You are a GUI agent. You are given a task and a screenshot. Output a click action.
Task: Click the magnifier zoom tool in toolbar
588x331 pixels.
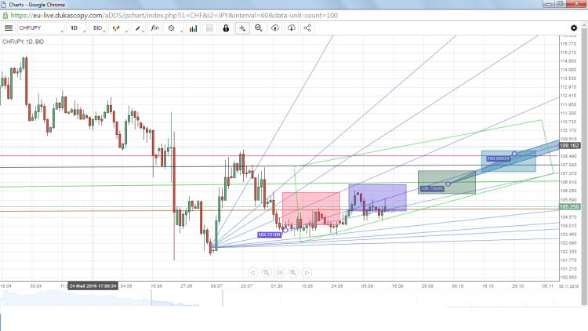258,27
